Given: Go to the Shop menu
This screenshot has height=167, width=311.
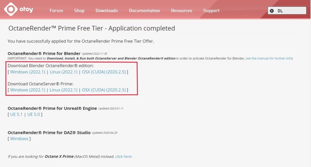Looking at the screenshot, I should pos(79,11).
